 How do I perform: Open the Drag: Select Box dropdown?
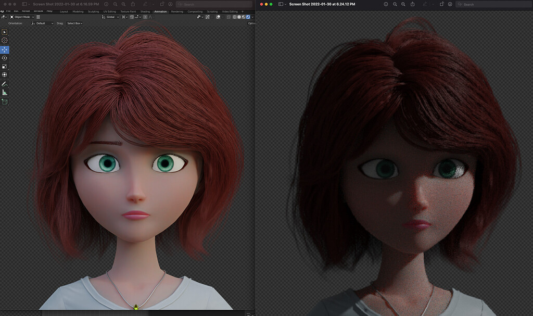pyautogui.click(x=74, y=23)
